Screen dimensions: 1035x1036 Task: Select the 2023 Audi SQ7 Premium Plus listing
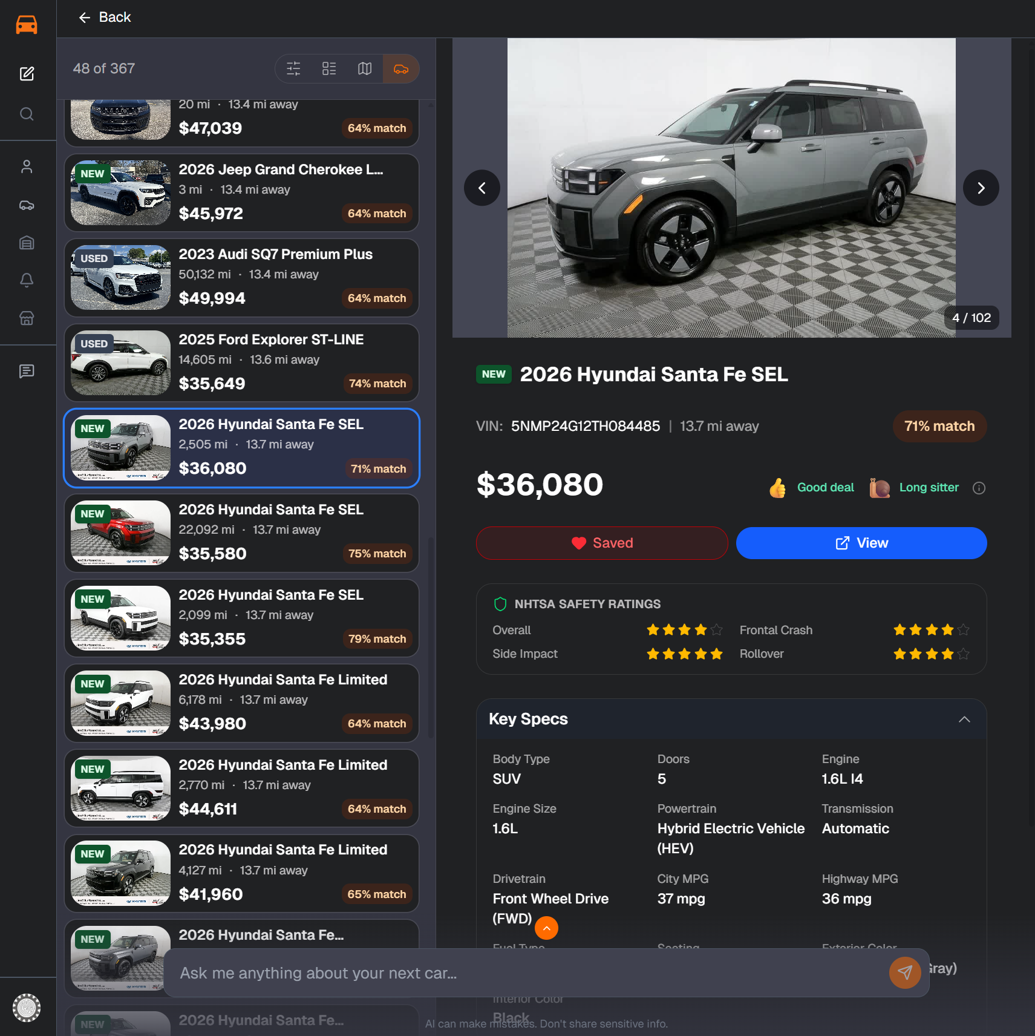(241, 278)
